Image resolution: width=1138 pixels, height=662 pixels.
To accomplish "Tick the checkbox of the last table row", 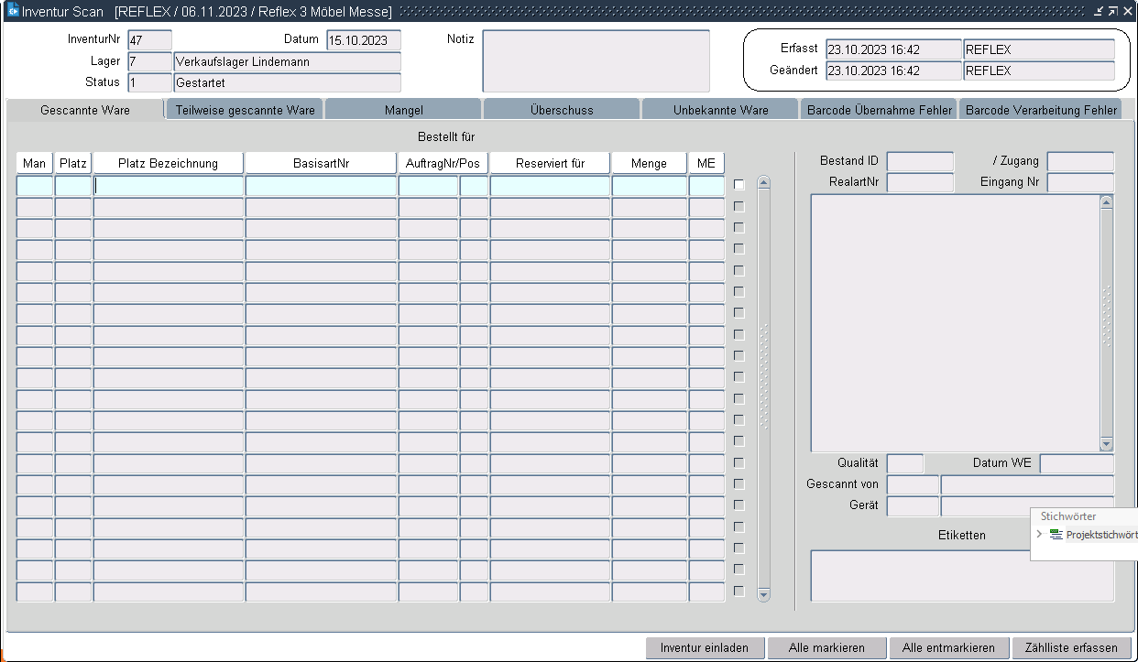I will 739,591.
